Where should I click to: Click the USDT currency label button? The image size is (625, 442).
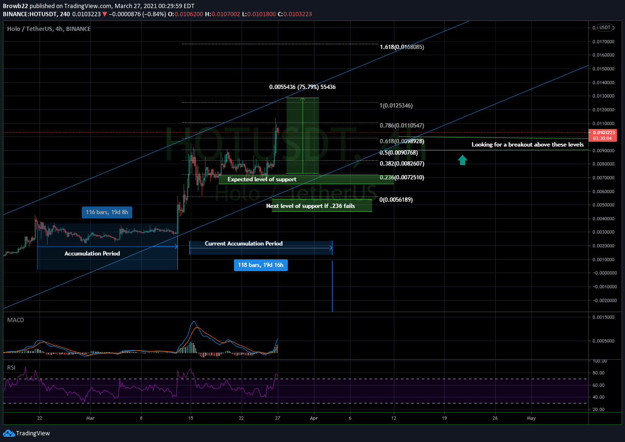605,28
